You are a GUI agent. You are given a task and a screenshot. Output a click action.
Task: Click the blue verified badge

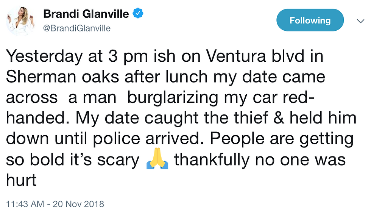click(138, 15)
